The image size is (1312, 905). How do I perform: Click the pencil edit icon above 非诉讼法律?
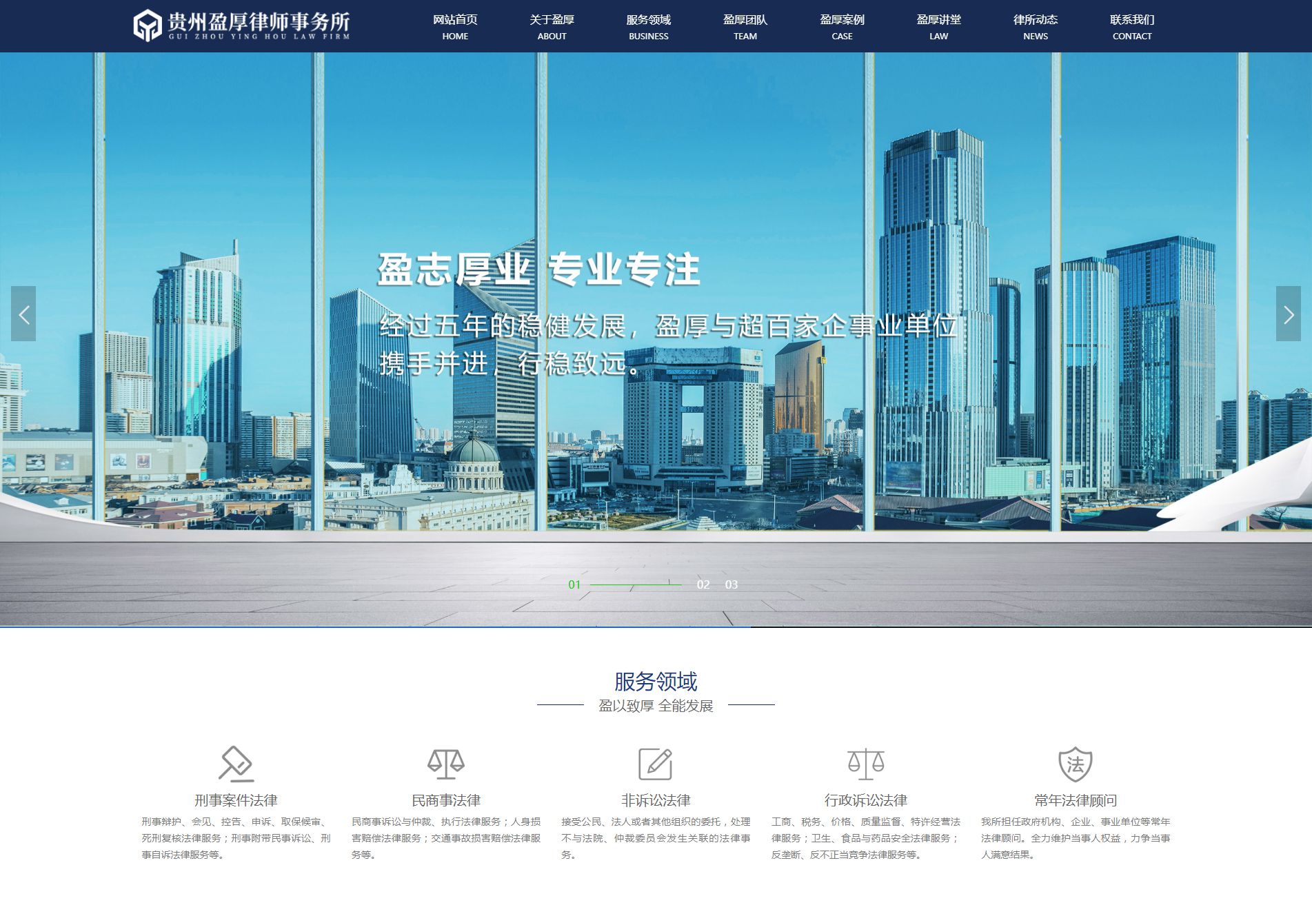tap(655, 764)
